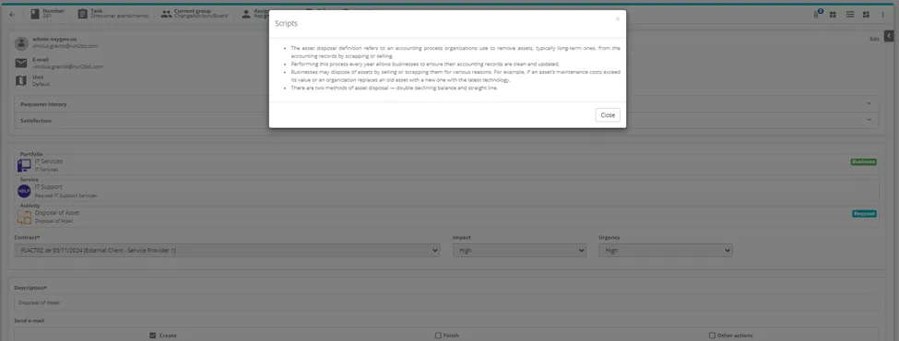The image size is (899, 341).
Task: Click the Task clipboard icon
Action: tap(83, 14)
